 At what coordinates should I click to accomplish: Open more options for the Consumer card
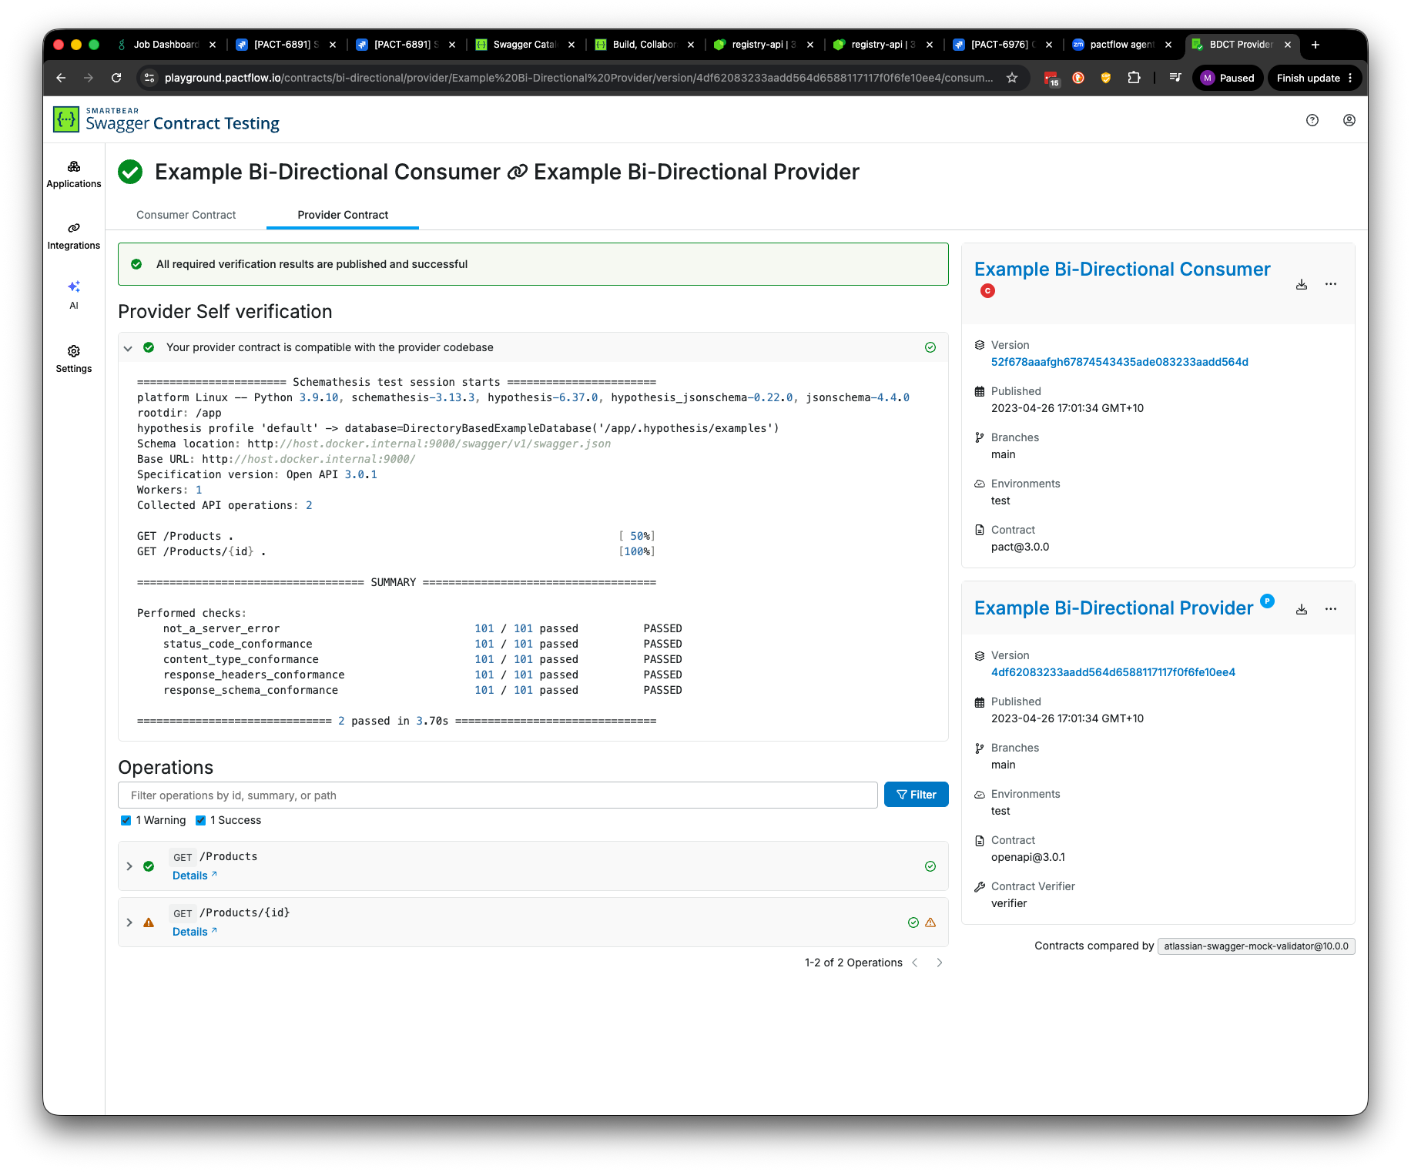point(1331,284)
